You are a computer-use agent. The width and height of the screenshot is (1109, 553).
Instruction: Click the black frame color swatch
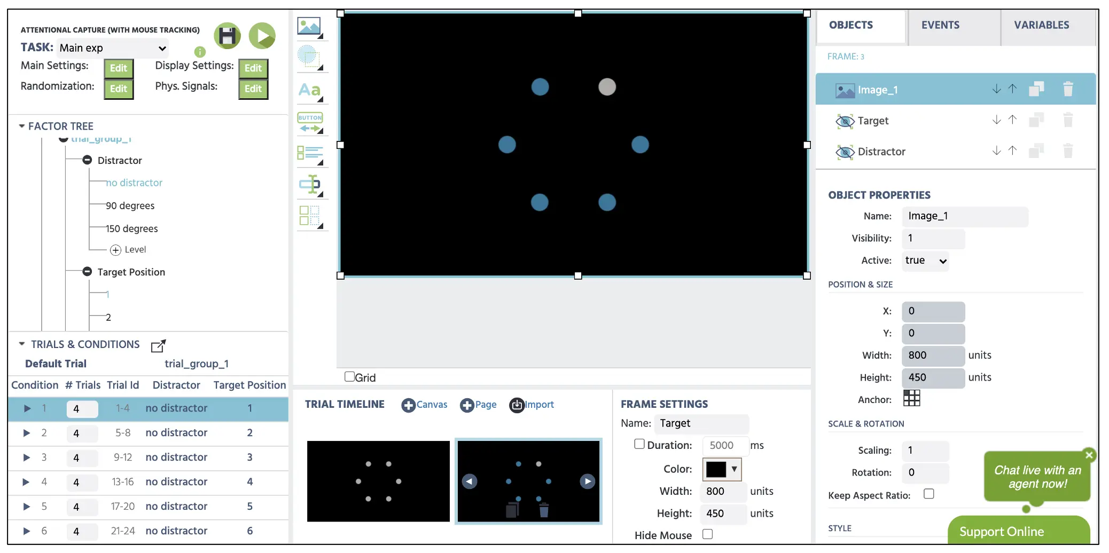click(716, 469)
